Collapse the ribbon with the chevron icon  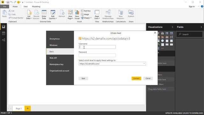pyautogui.click(x=199, y=6)
